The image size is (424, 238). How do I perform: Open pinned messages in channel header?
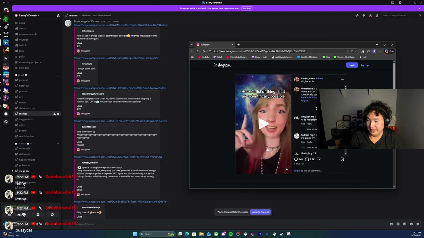click(x=370, y=15)
